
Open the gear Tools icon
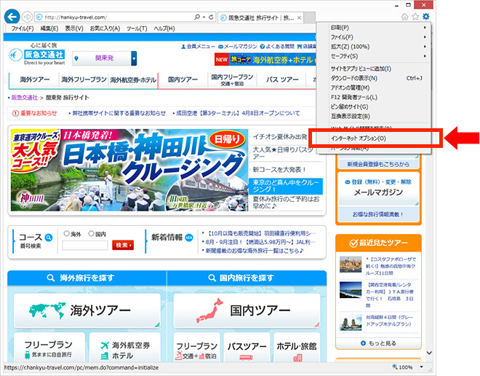click(425, 16)
